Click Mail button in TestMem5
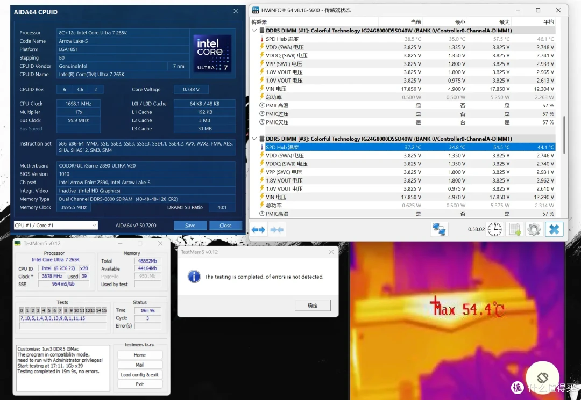 (140, 365)
